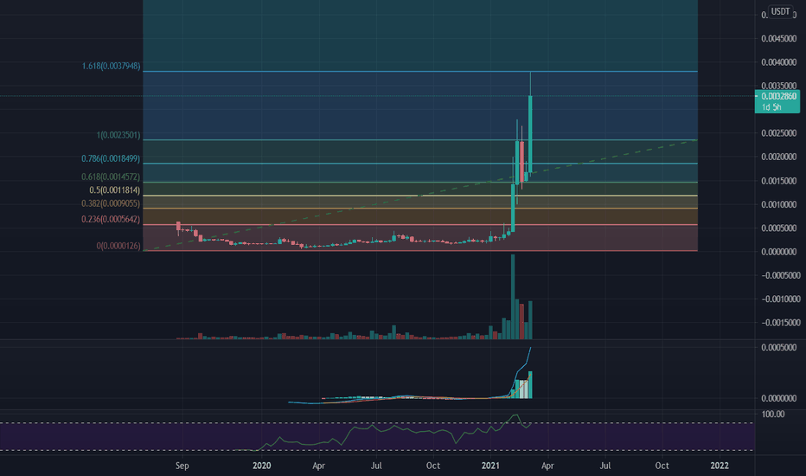Click -0.0010000 on the price axis

coord(780,299)
